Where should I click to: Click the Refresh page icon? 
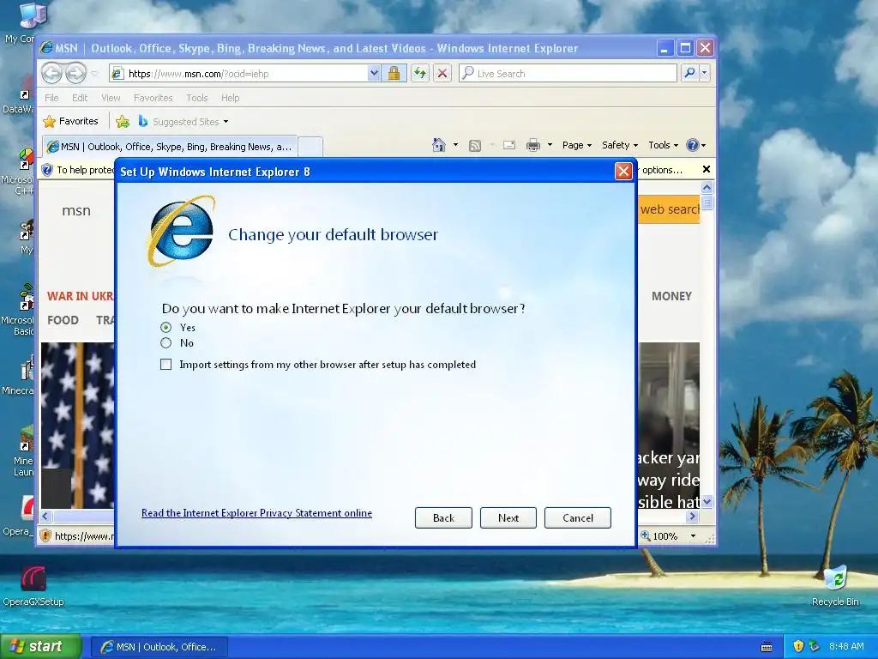pos(420,74)
